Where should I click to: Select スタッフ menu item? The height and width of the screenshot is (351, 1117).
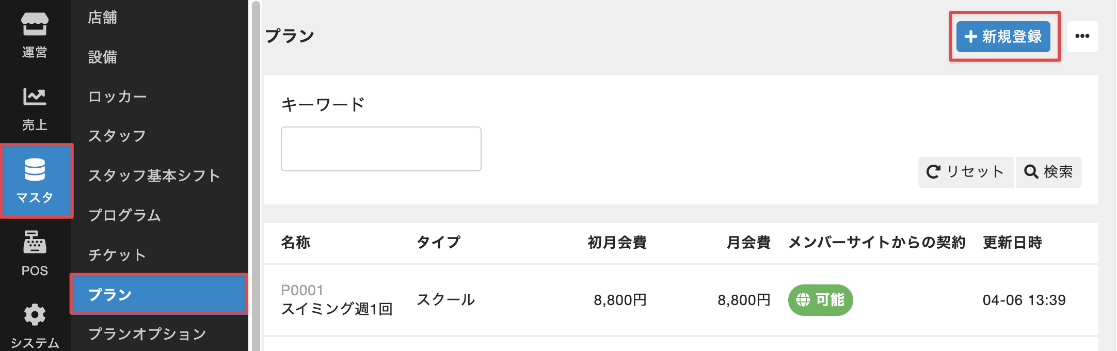[117, 136]
